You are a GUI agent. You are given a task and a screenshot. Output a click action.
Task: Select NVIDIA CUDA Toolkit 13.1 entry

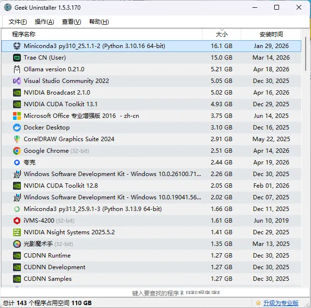(61, 104)
